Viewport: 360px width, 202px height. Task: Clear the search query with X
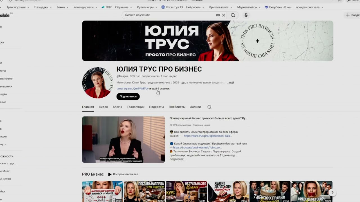pos(224,15)
